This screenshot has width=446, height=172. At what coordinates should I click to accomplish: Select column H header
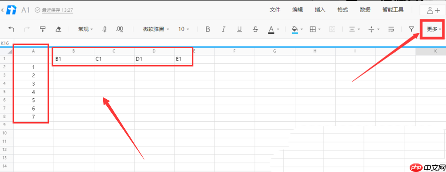click(x=315, y=51)
